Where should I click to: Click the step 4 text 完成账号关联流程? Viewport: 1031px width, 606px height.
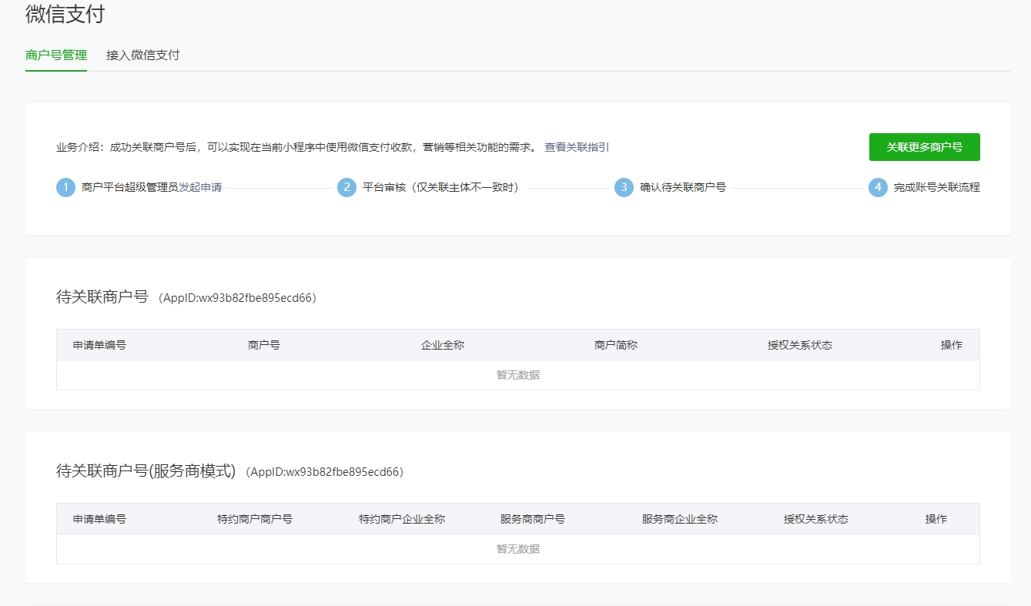click(937, 187)
